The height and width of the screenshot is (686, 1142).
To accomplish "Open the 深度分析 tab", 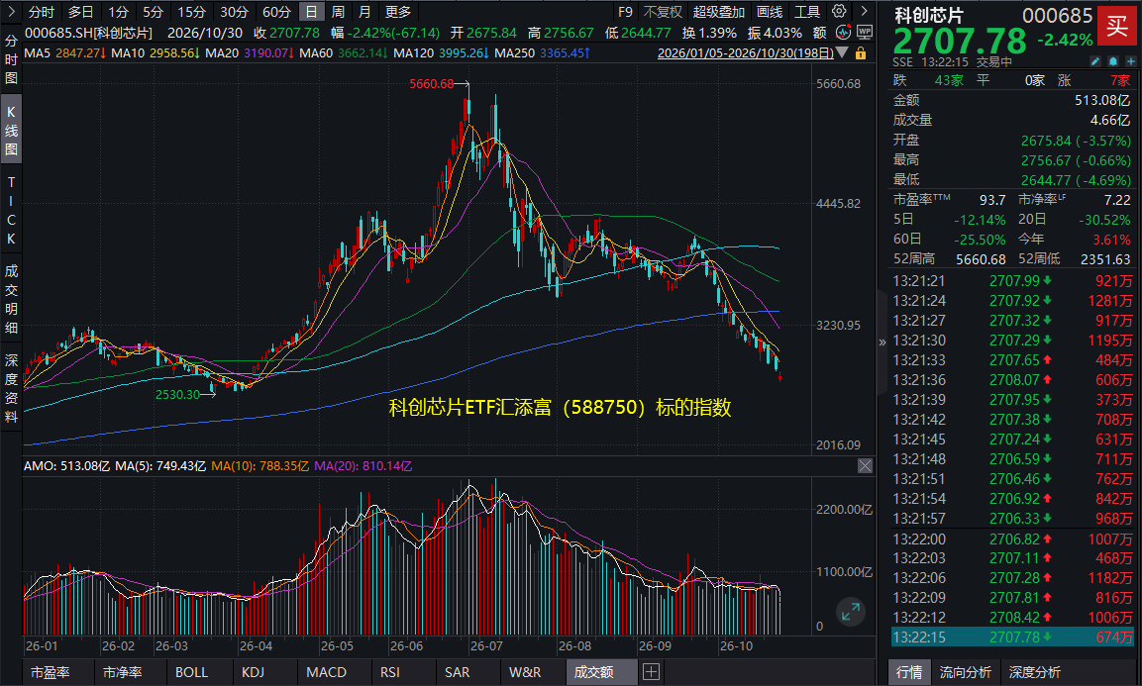I will click(1034, 672).
